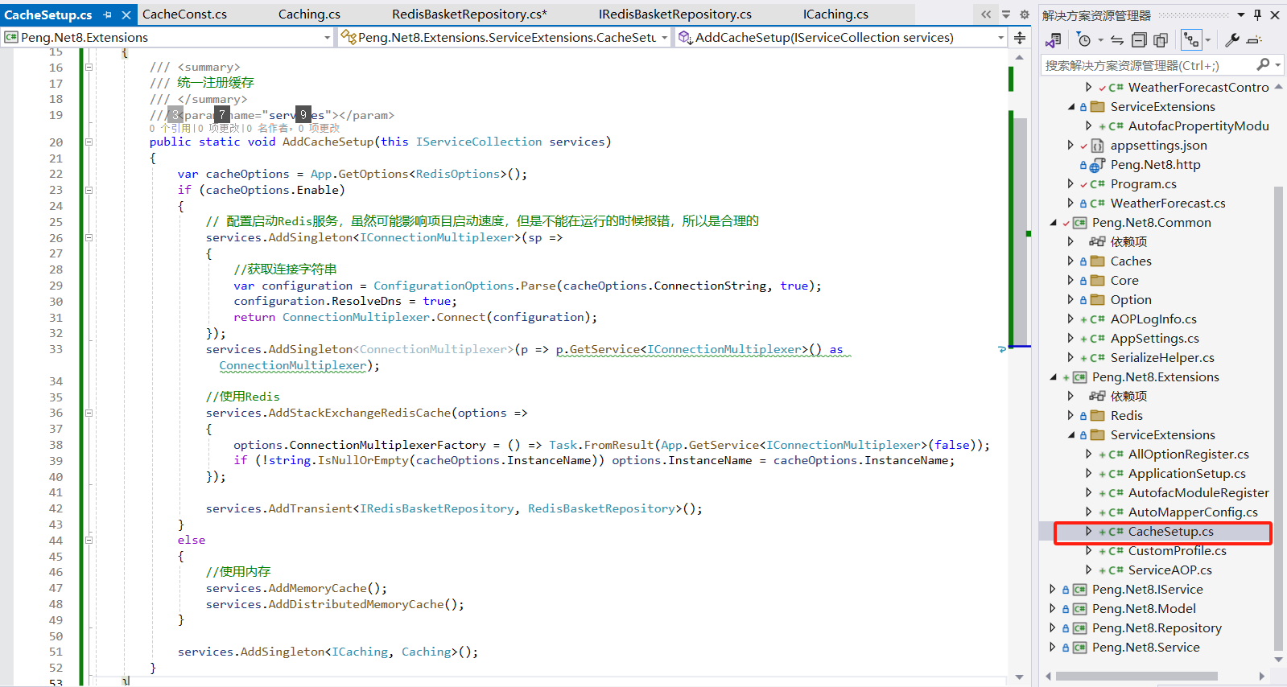Collapse the else block at line 44
The width and height of the screenshot is (1287, 687).
click(x=89, y=540)
